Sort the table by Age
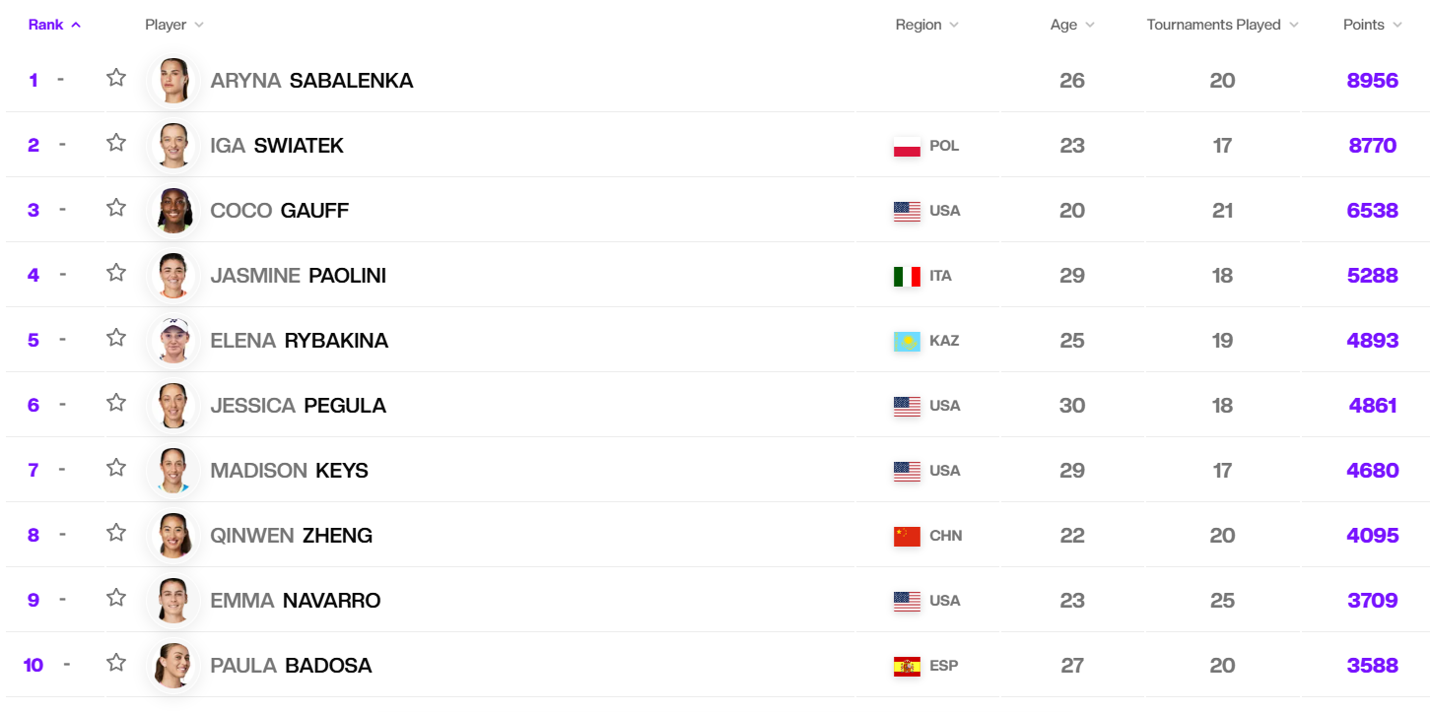The image size is (1430, 712). click(1072, 25)
